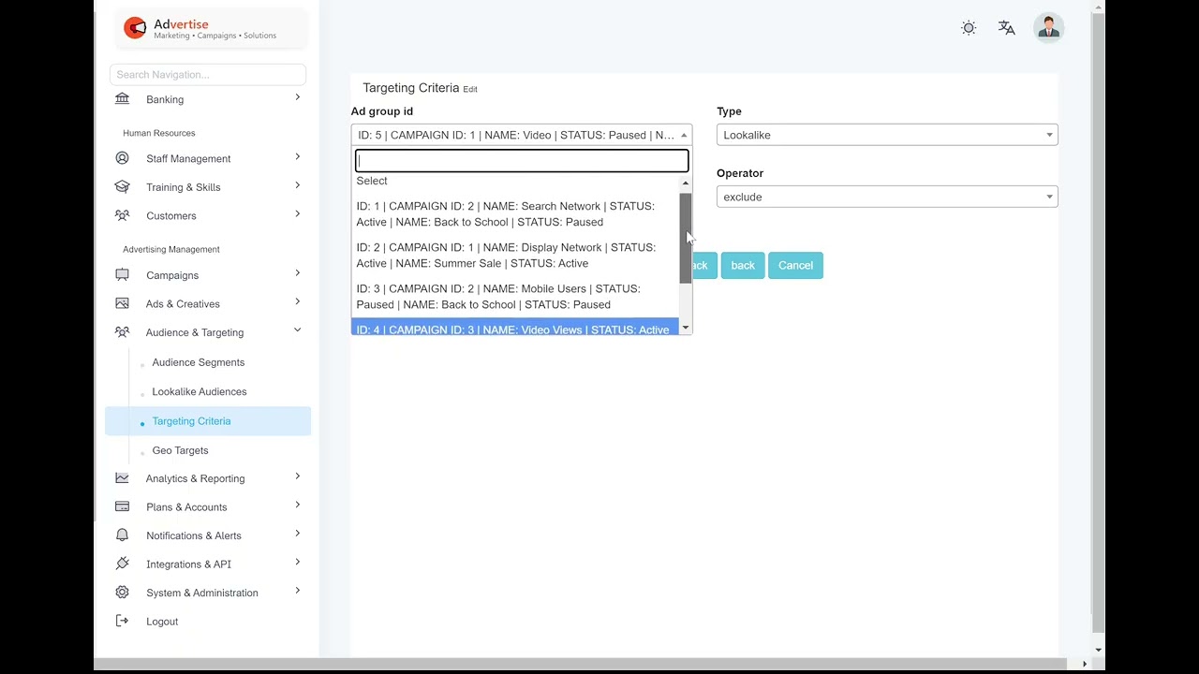Image resolution: width=1199 pixels, height=674 pixels.
Task: Click the Banking building icon
Action: tap(122, 99)
